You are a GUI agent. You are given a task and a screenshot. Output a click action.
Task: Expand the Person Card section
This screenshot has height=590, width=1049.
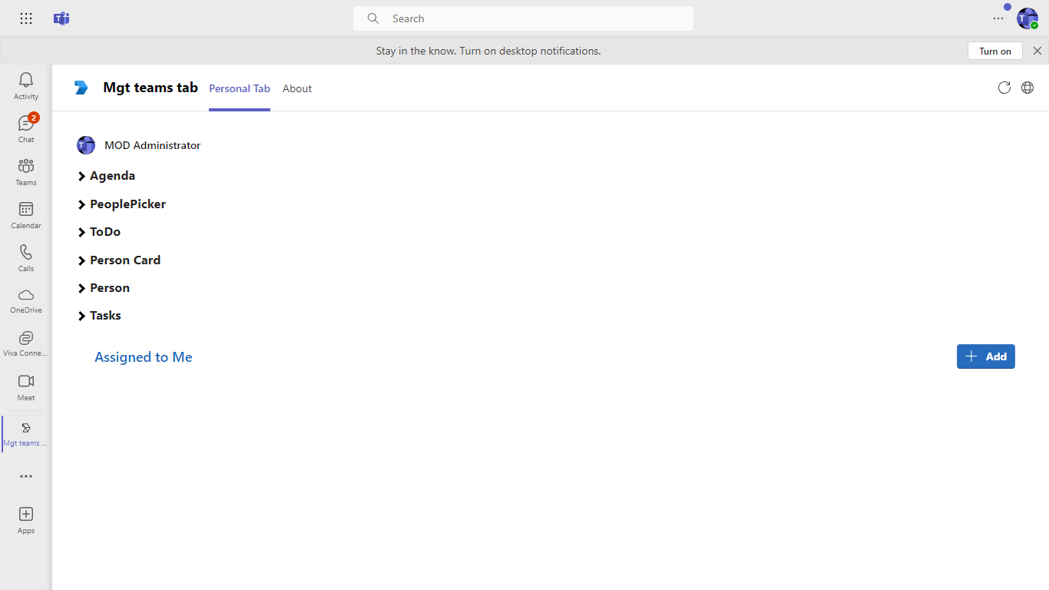click(x=119, y=260)
